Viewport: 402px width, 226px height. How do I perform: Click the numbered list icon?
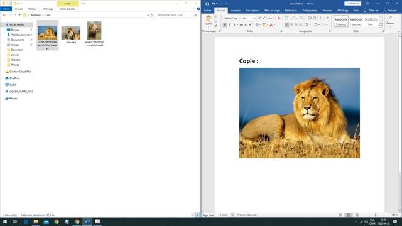click(x=294, y=18)
